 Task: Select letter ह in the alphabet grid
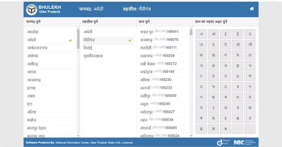click(x=226, y=118)
